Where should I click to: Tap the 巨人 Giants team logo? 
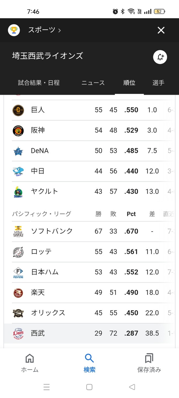point(18,110)
